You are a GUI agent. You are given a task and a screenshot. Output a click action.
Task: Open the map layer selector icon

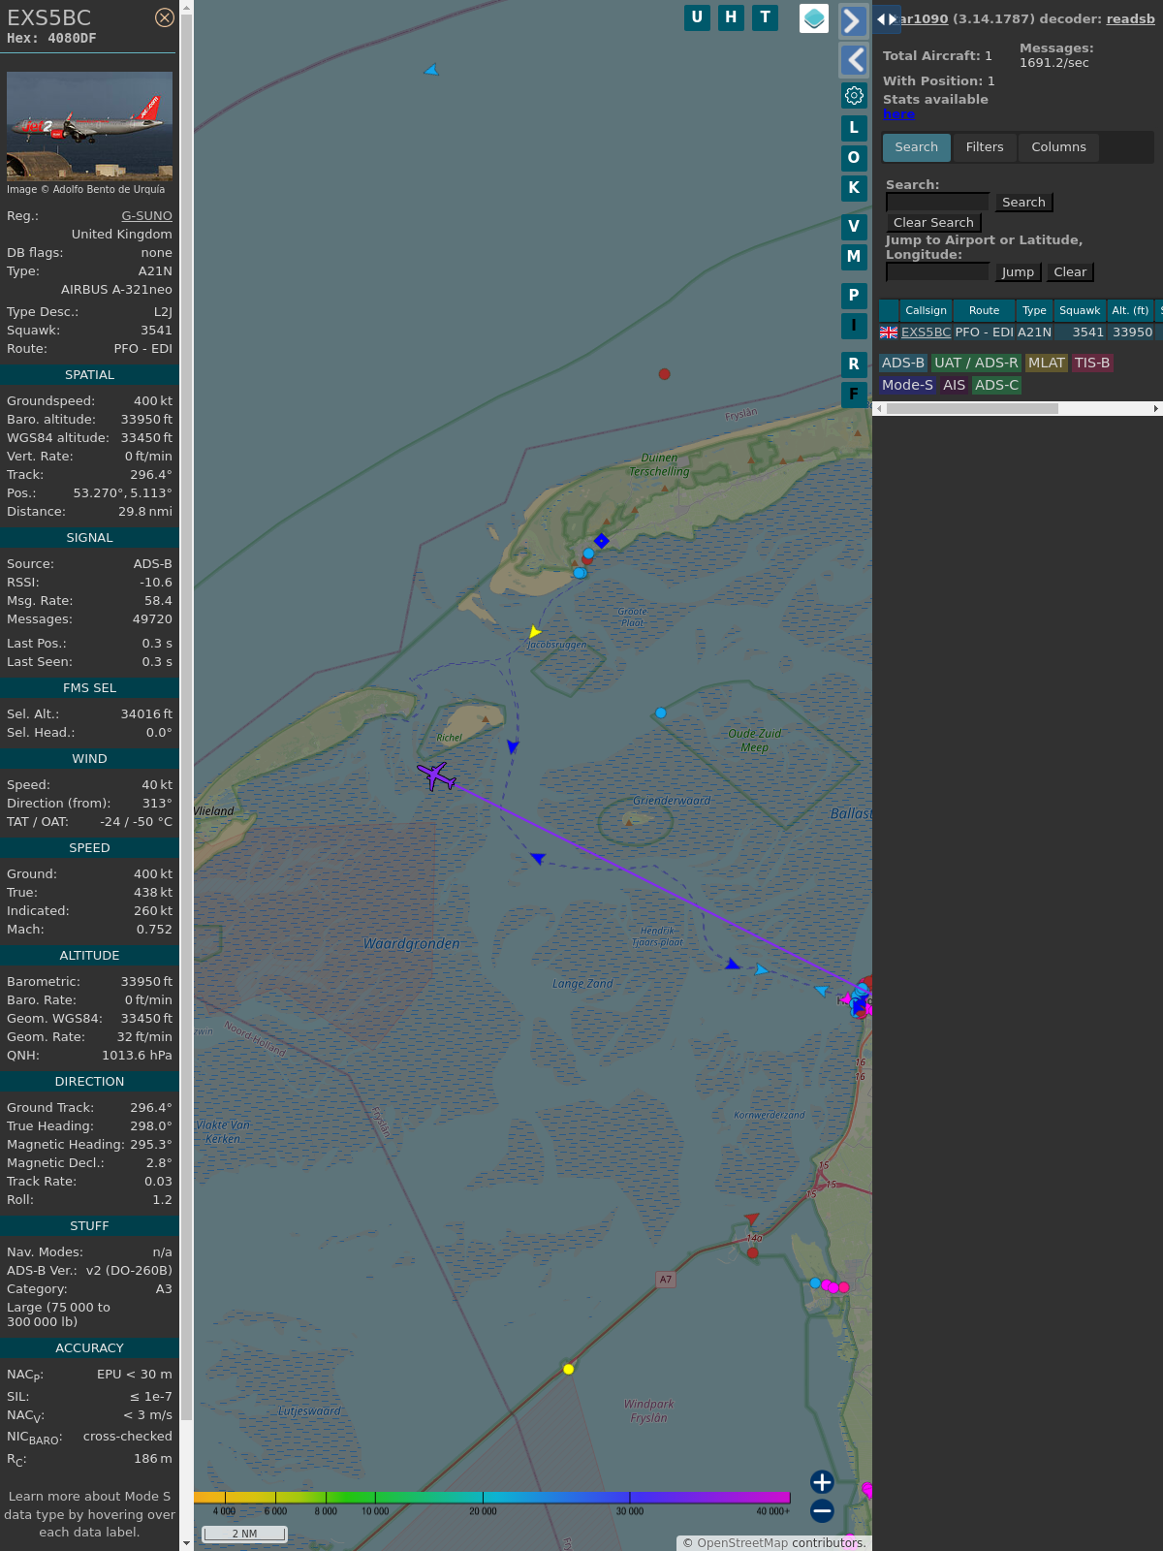[x=813, y=18]
